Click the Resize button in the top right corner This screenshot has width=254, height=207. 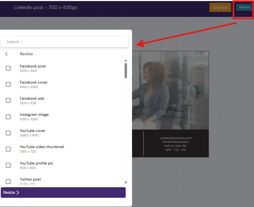[x=244, y=7]
